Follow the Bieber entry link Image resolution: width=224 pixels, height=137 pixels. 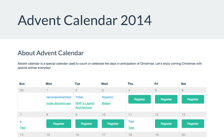106,103
